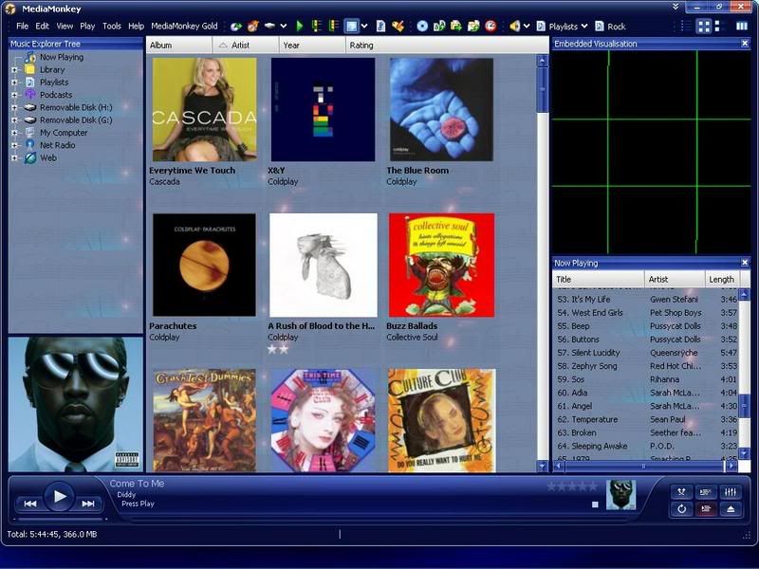Image resolution: width=759 pixels, height=569 pixels.
Task: Open the Edit menu
Action: 42,27
